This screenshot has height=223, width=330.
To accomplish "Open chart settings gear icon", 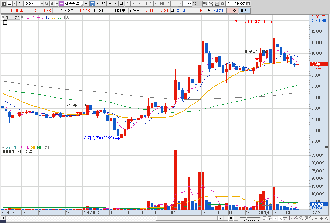I will (x=223, y=4).
